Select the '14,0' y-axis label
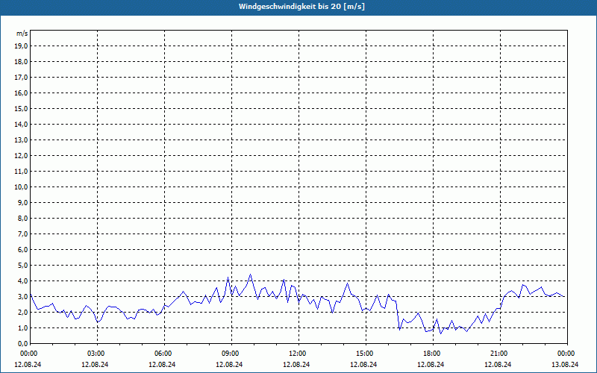The image size is (597, 373). click(21, 124)
